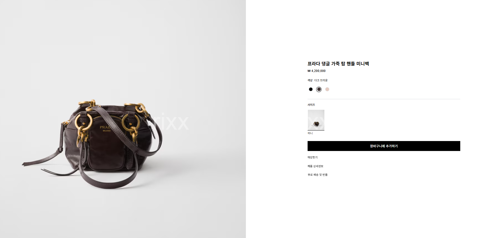Viewport: 483px width, 238px height.
Task: Click the 미니 size label text
Action: coord(310,133)
